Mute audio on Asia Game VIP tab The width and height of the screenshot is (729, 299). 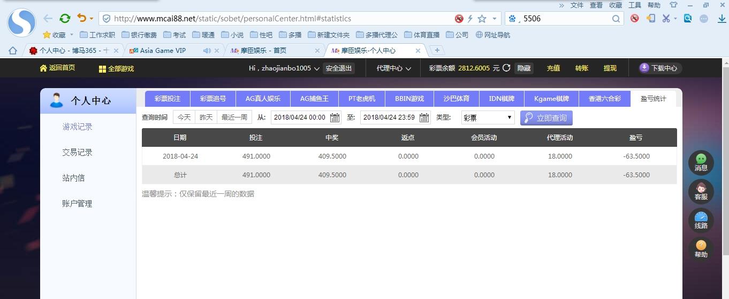[x=207, y=51]
